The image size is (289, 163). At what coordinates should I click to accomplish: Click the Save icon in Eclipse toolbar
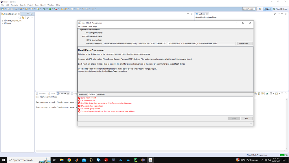pyautogui.click(x=8, y=9)
